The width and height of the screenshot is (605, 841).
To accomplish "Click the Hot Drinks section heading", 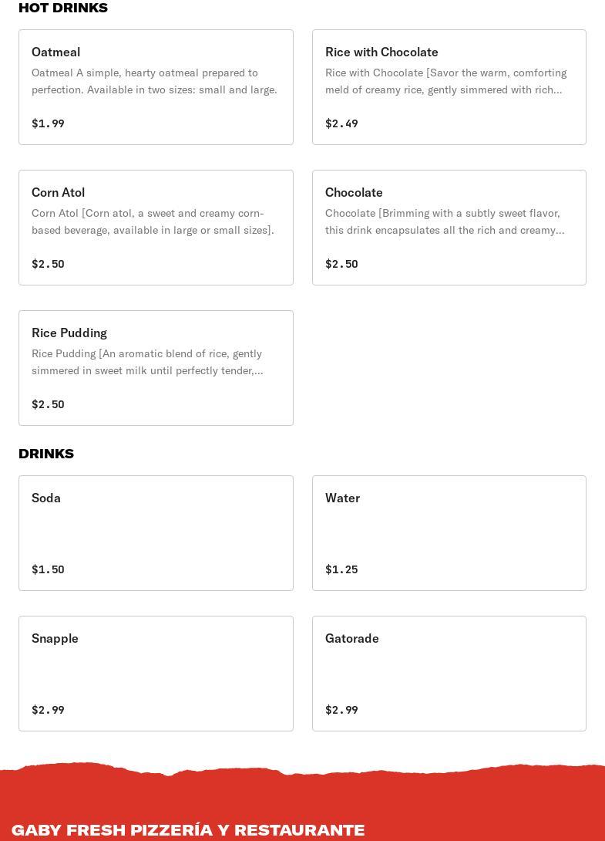I will (63, 8).
